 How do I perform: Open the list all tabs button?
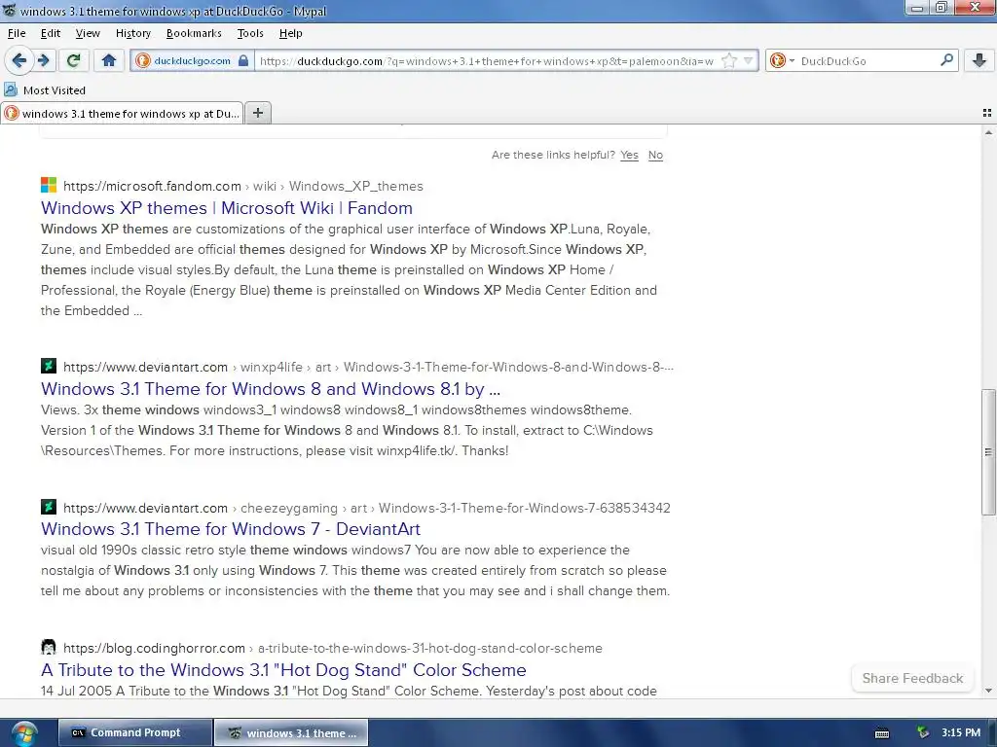(987, 113)
